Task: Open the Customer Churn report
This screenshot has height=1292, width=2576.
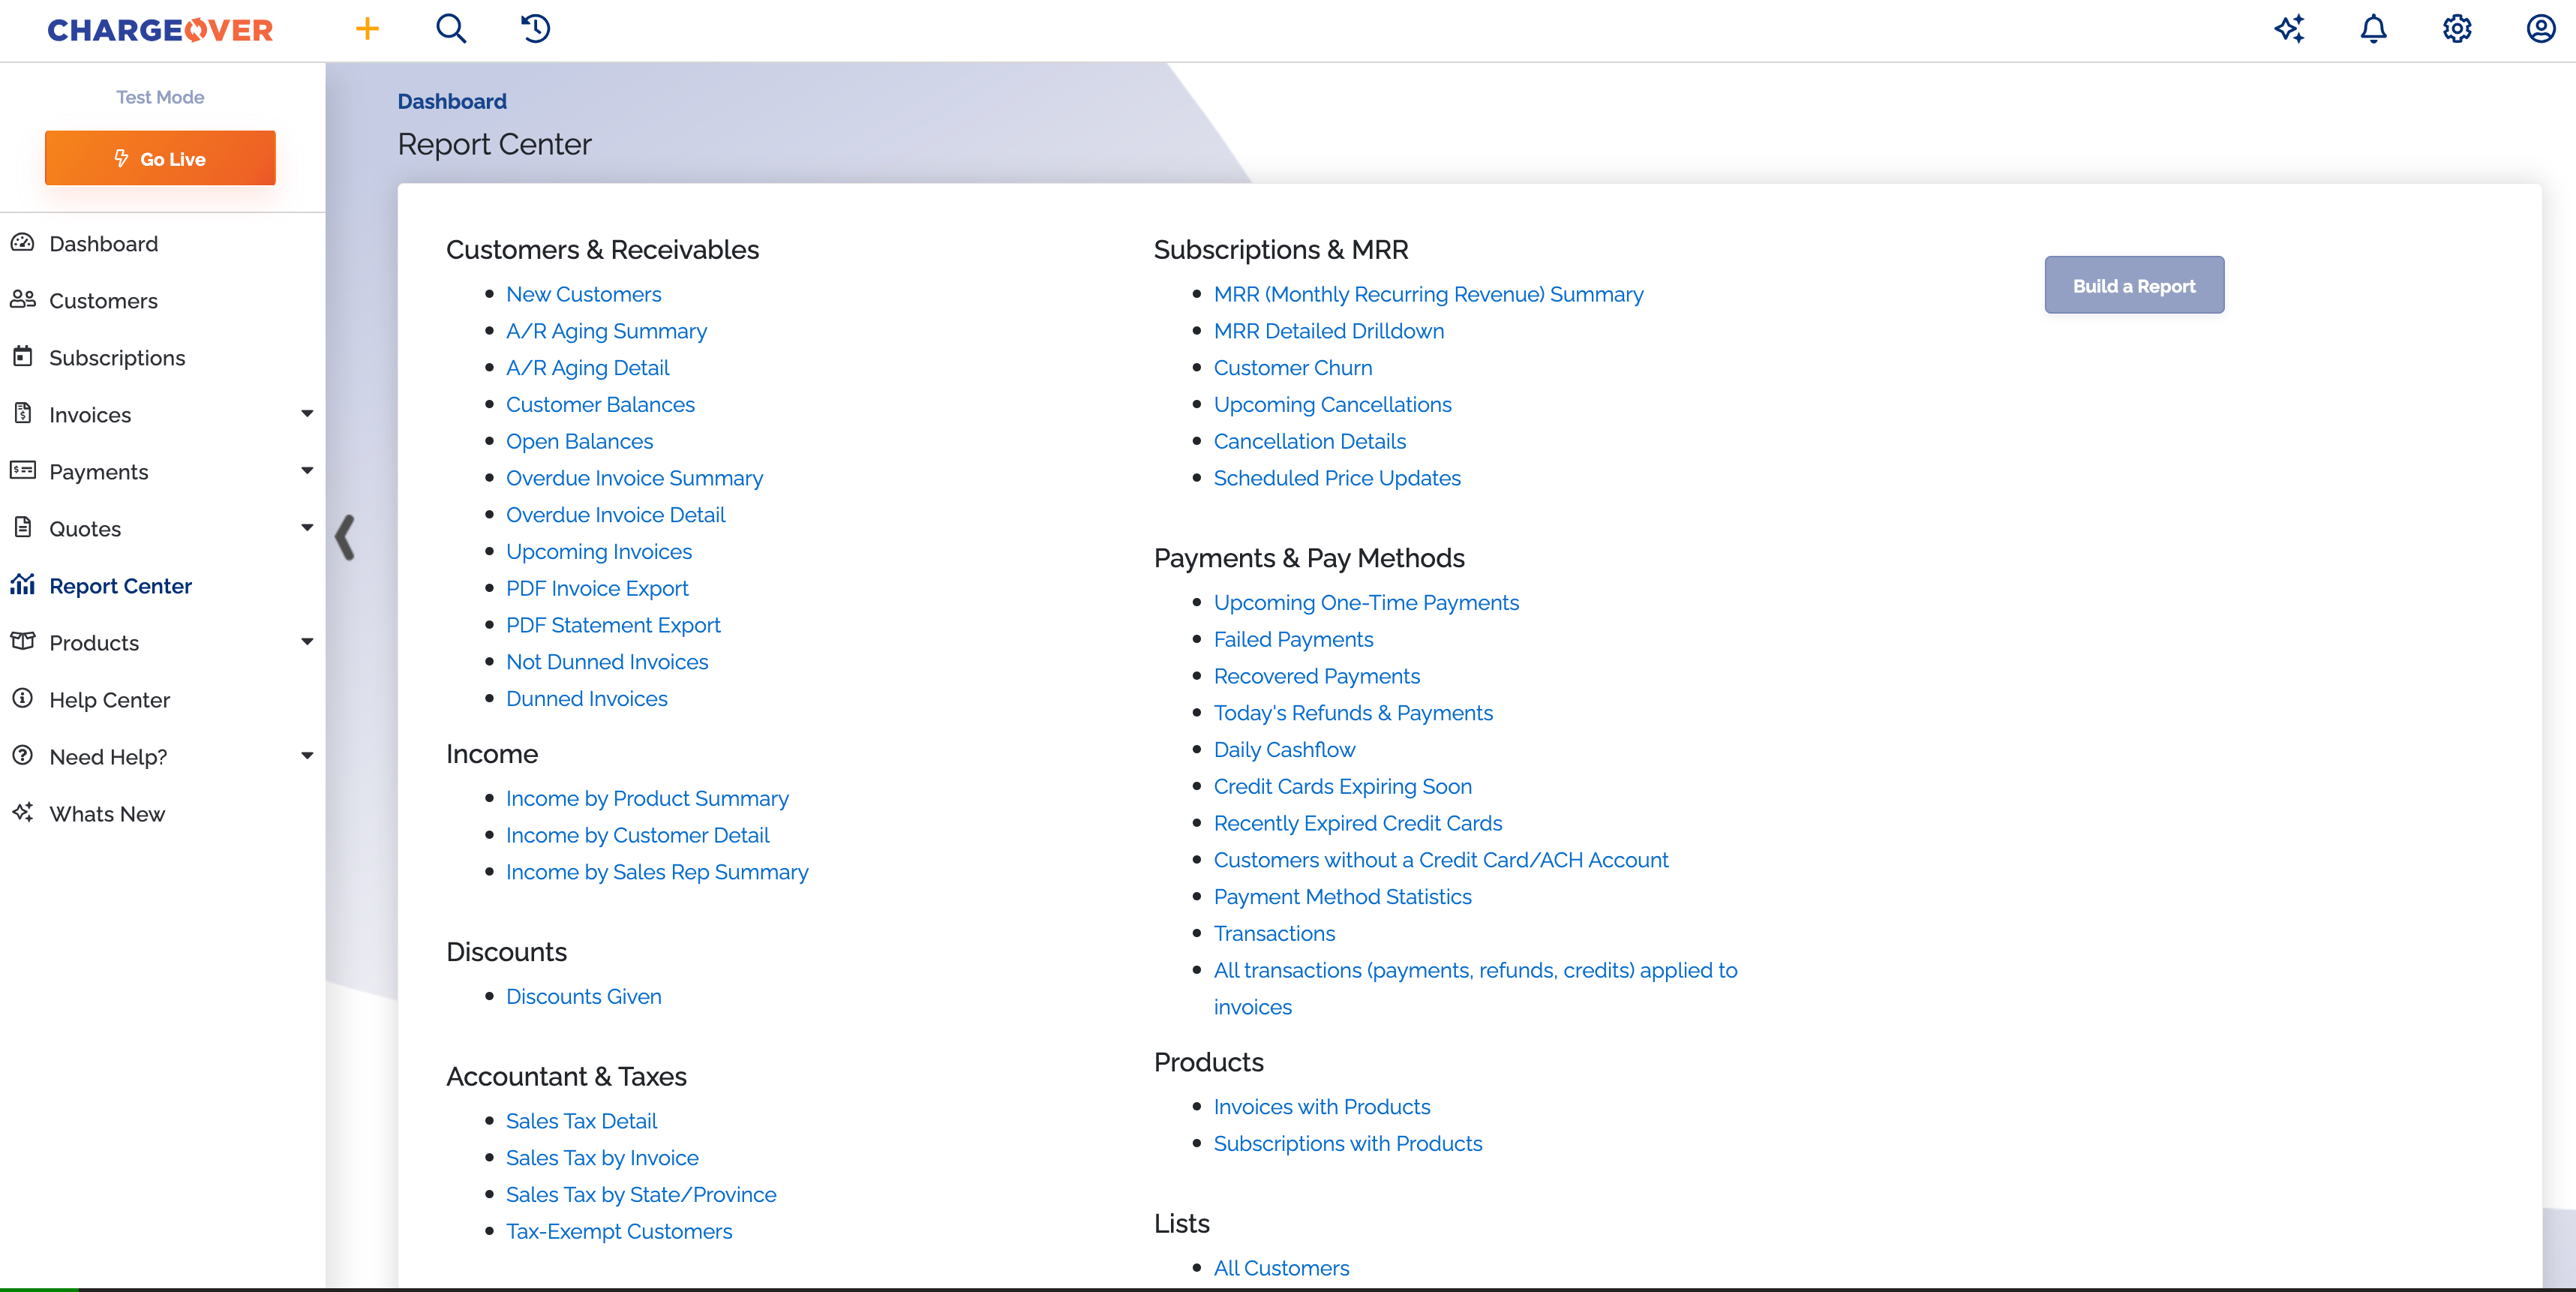Action: [1293, 368]
